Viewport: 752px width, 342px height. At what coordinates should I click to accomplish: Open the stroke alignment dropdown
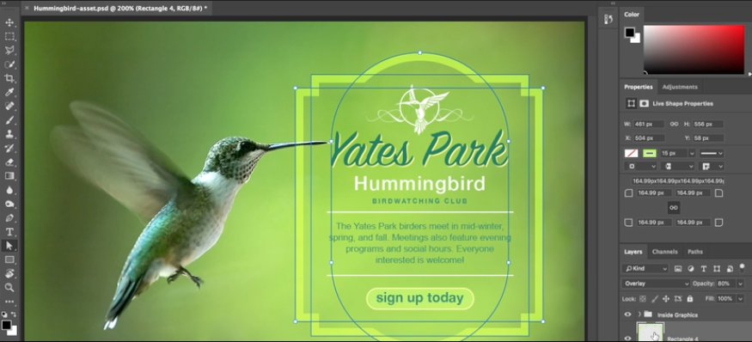coord(640,166)
